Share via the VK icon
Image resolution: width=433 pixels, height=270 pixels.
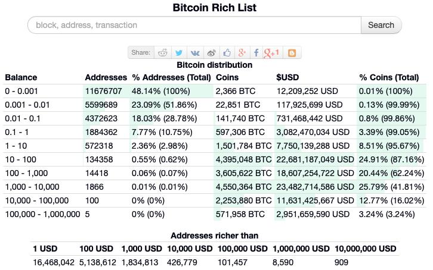(194, 53)
